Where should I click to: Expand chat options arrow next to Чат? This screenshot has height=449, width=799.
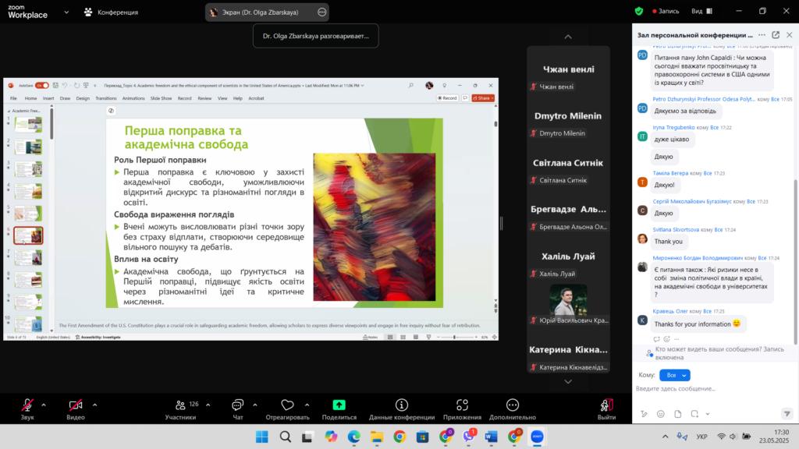click(255, 405)
